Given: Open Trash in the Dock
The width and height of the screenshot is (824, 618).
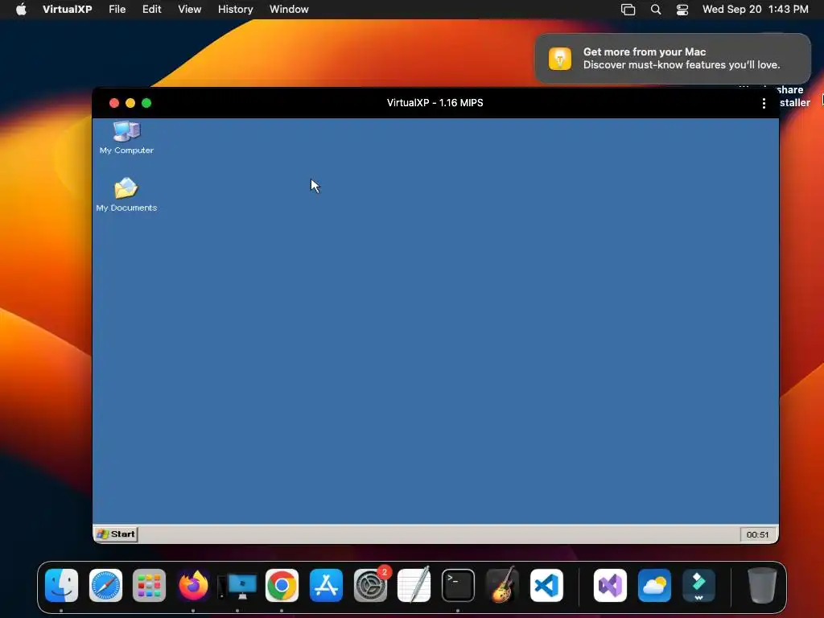Looking at the screenshot, I should tap(762, 586).
